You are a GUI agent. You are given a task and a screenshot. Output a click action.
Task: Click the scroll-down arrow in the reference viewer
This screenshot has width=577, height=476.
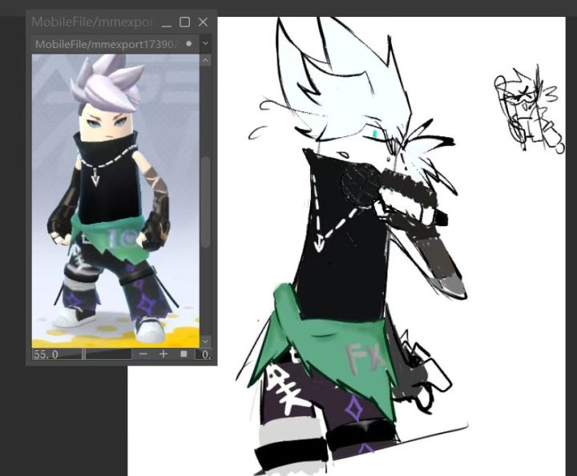(206, 341)
